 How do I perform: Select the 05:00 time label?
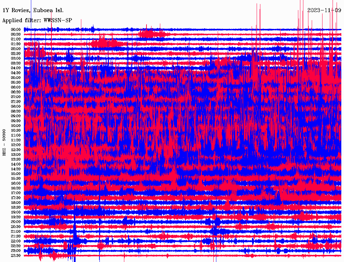click(x=16, y=78)
